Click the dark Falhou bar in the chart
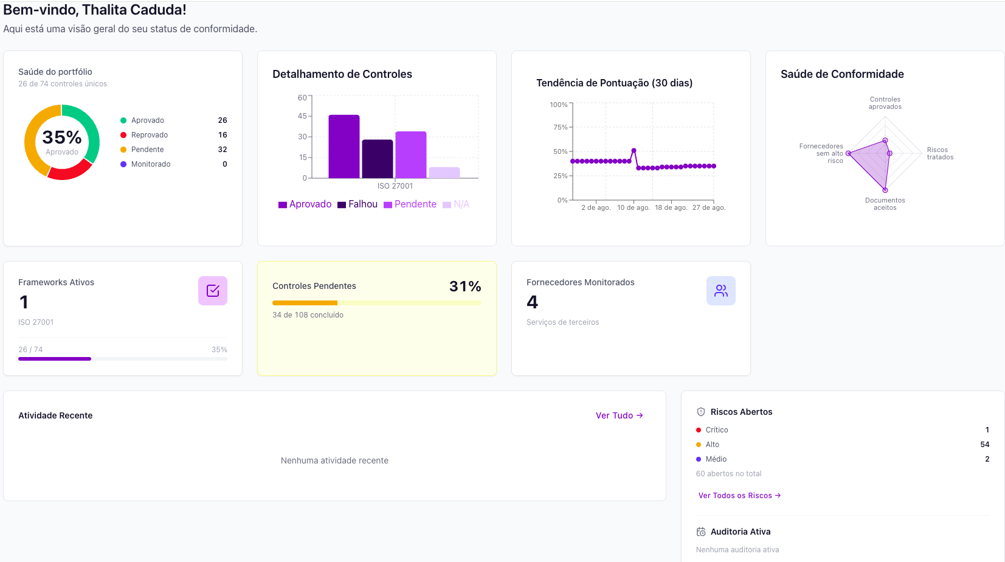1005x562 pixels. (378, 159)
